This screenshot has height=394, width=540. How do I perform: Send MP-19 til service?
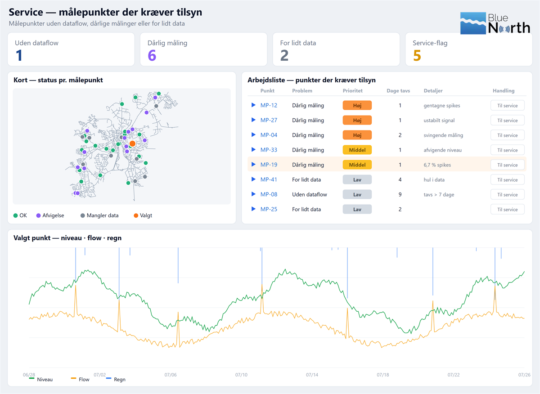pyautogui.click(x=507, y=165)
